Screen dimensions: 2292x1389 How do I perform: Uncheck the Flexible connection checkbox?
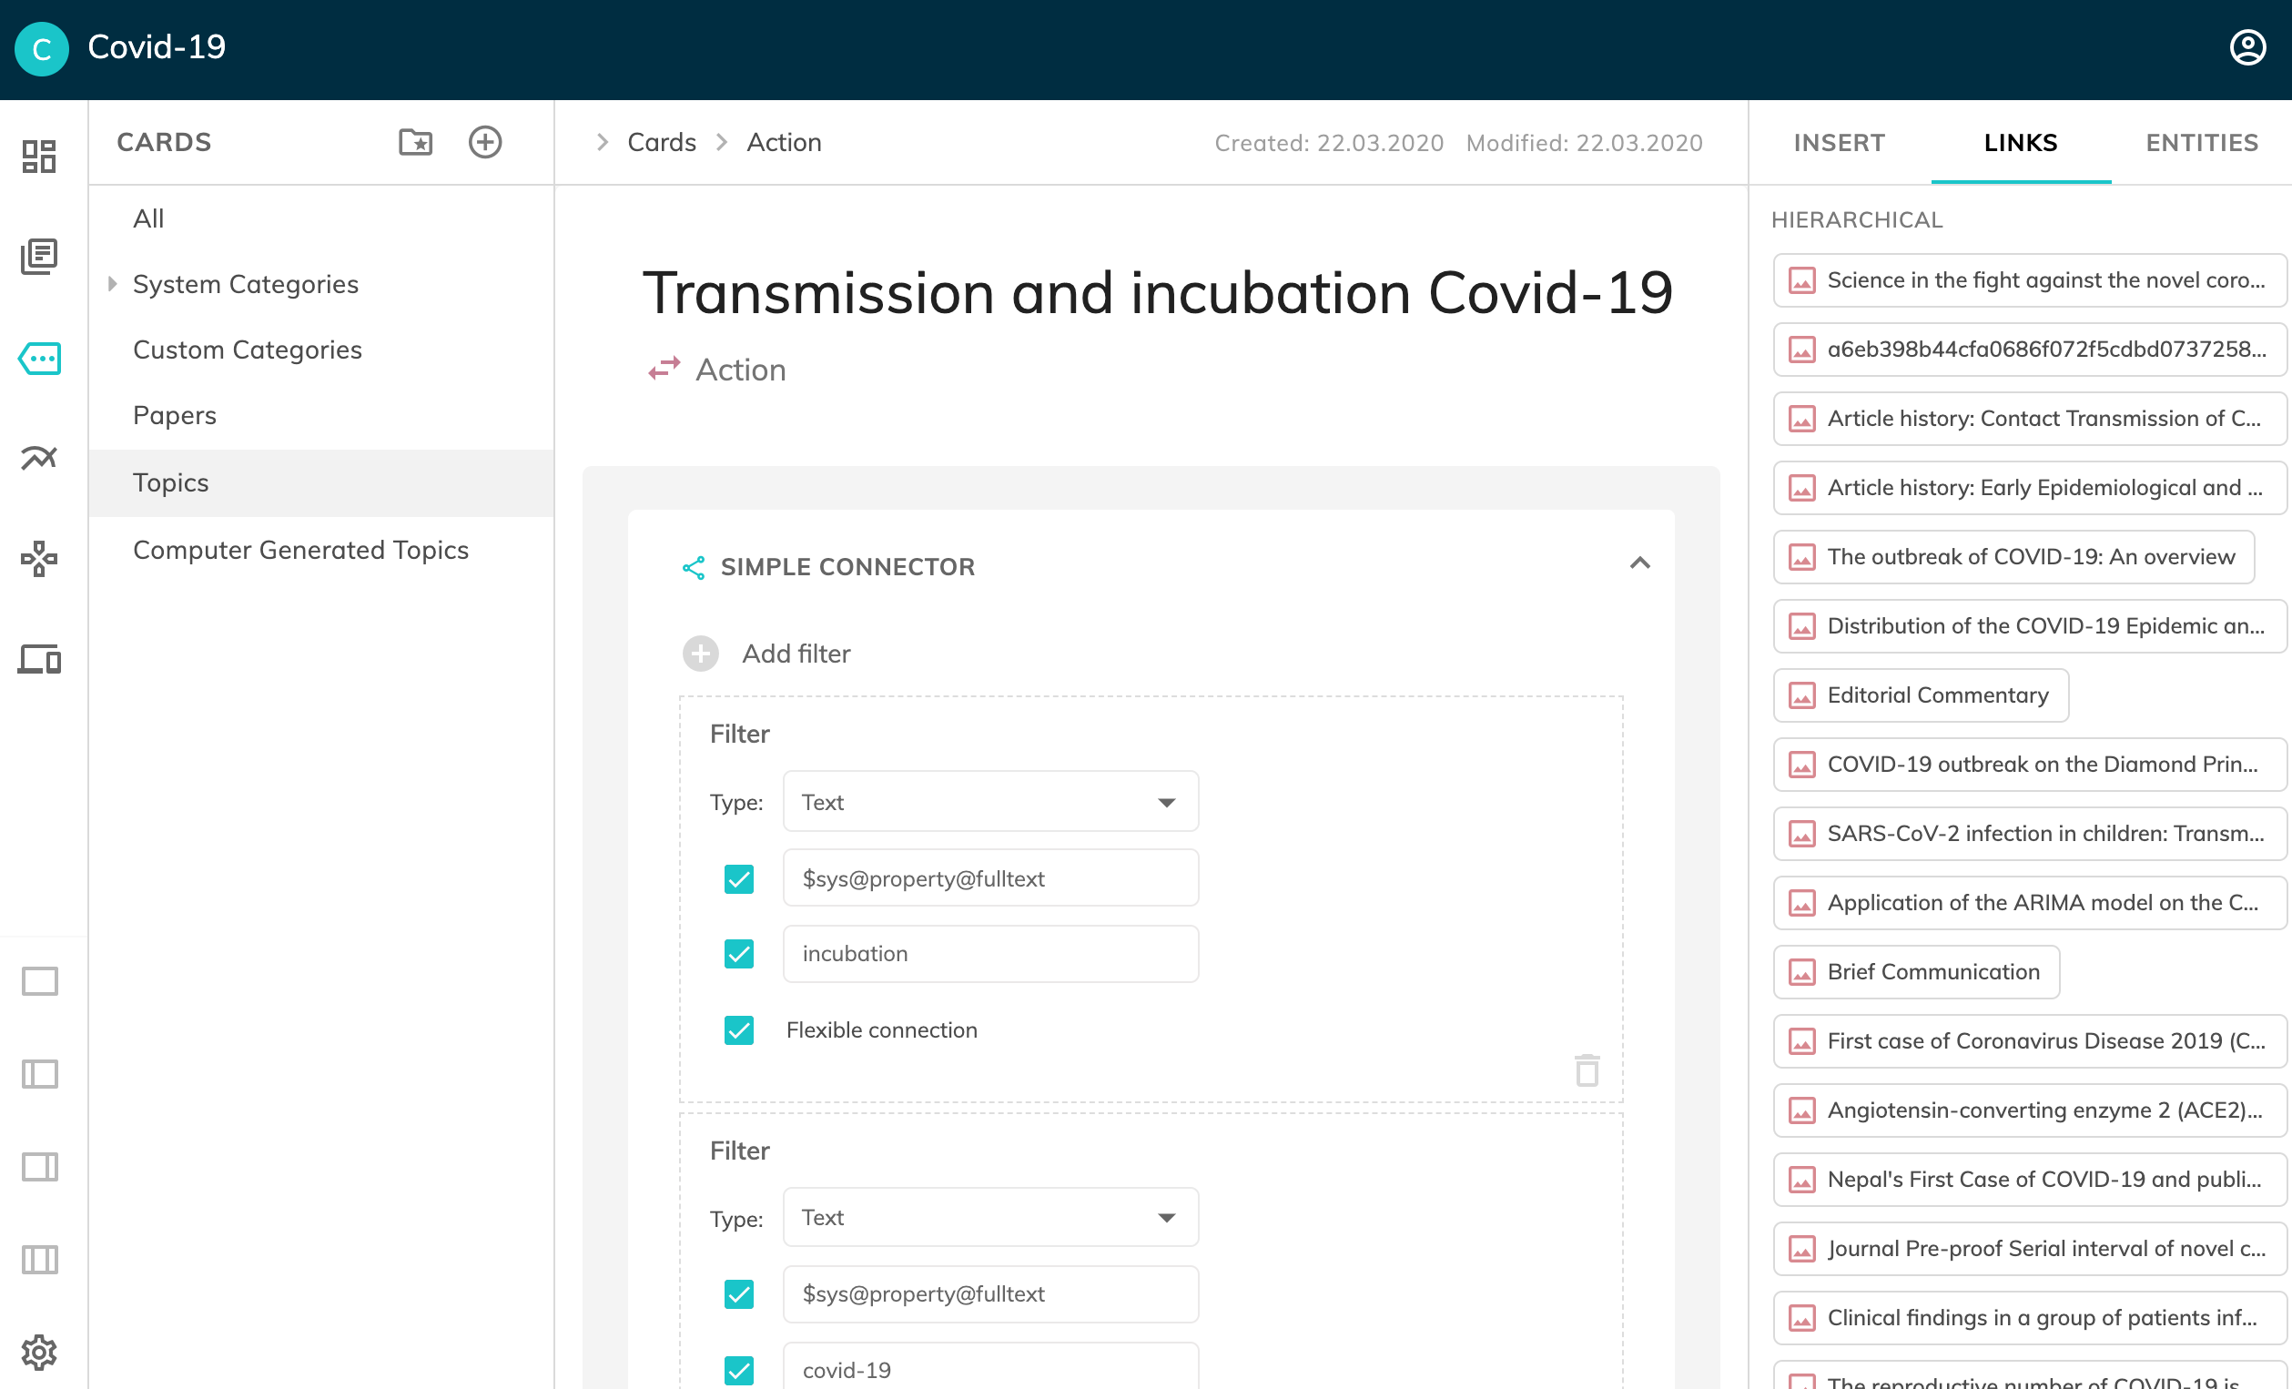[x=738, y=1029]
